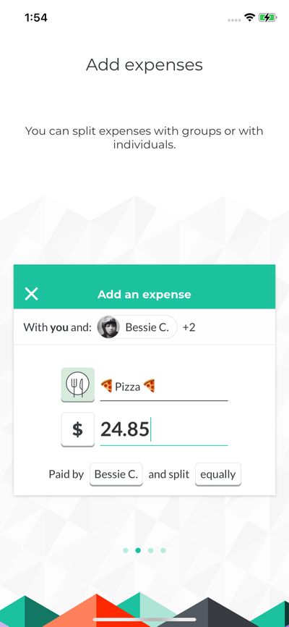Show the +2 additional participants
Viewport: 289px width, 627px height.
[189, 327]
